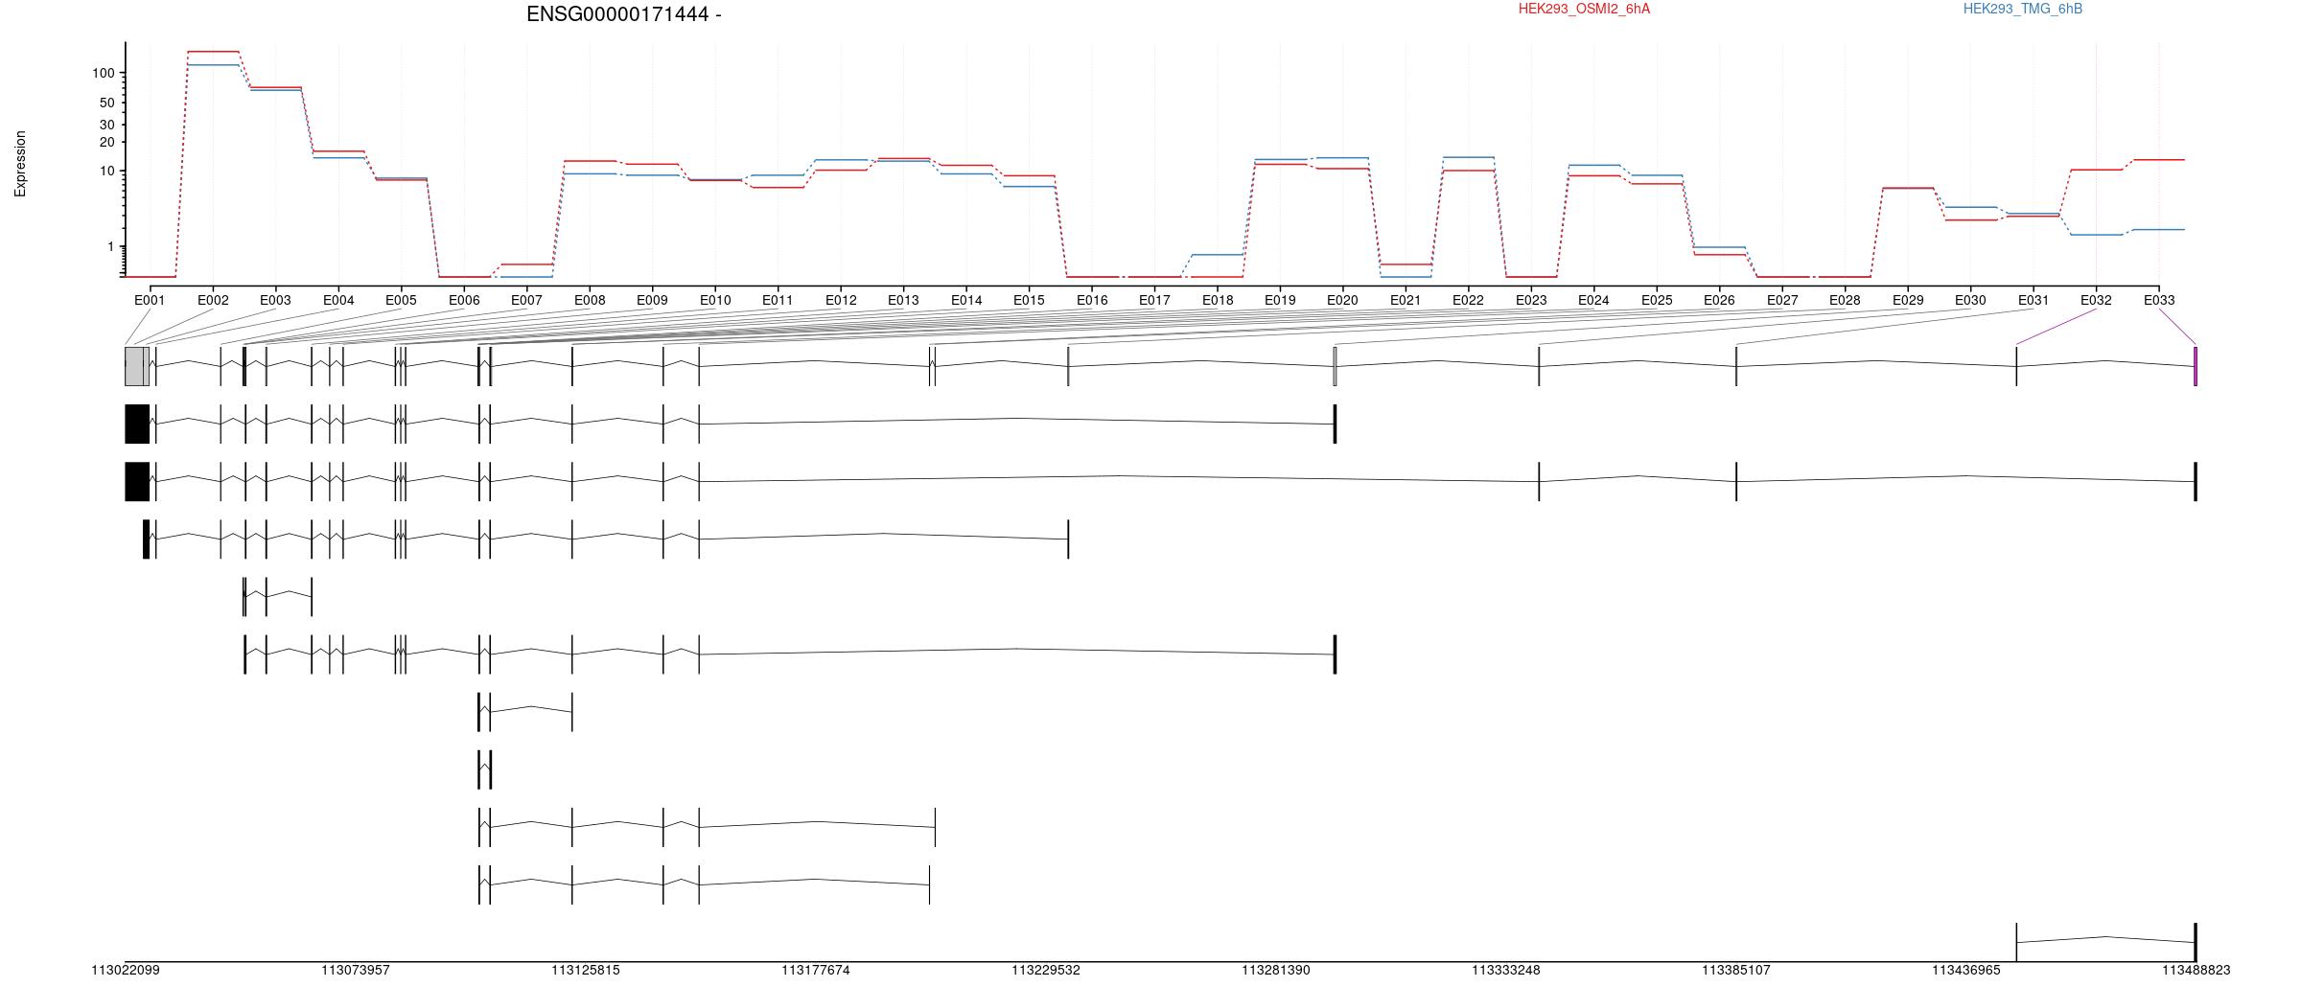Click exon label E009
2301x987 pixels.
pyautogui.click(x=652, y=300)
